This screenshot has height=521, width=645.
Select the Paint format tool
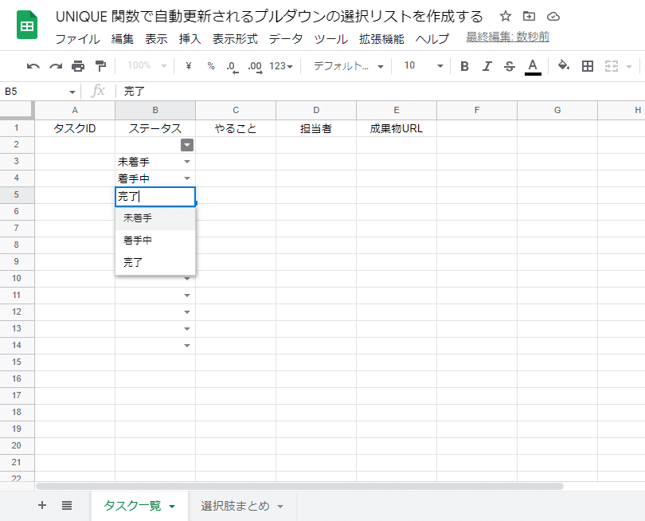(99, 66)
